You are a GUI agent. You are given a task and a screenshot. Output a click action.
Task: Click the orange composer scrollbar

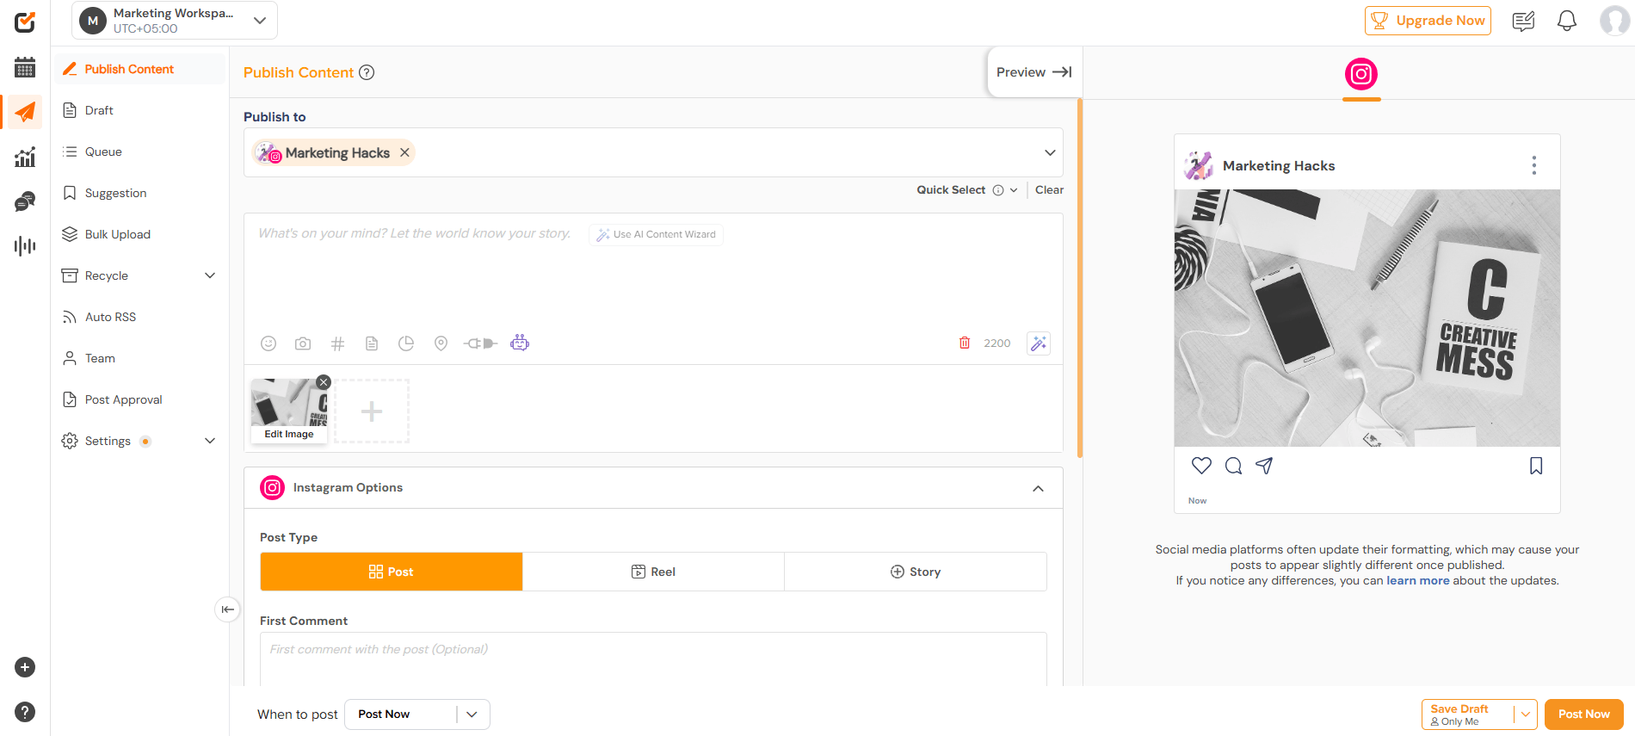coord(1079,277)
